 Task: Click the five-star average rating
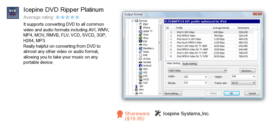67,17
